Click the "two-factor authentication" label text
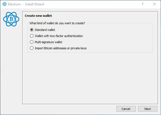 pos(66,36)
